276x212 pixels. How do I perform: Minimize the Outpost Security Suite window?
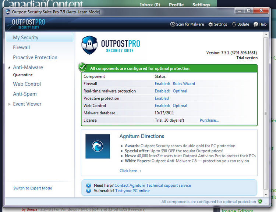coord(240,11)
